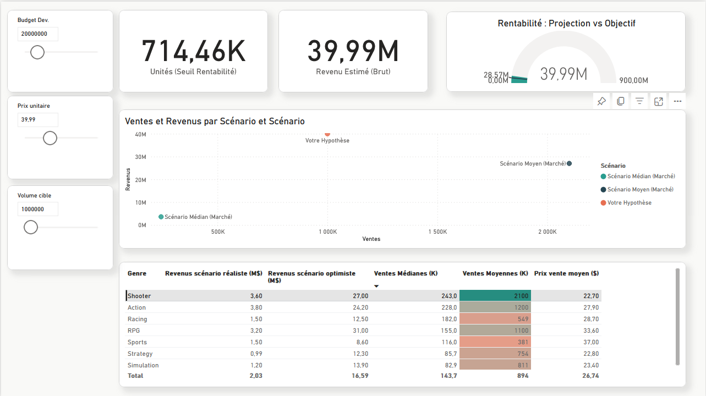Select the Prix unitaire field showing 39,99

37,119
